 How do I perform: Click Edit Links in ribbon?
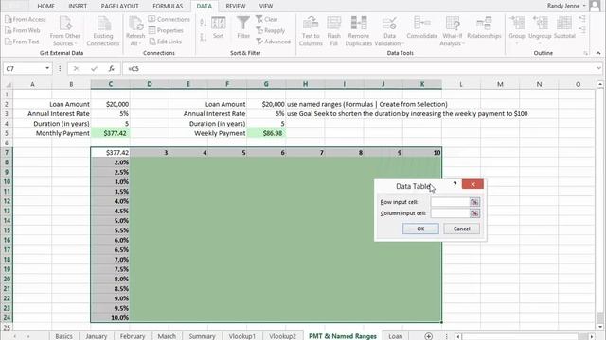point(165,42)
